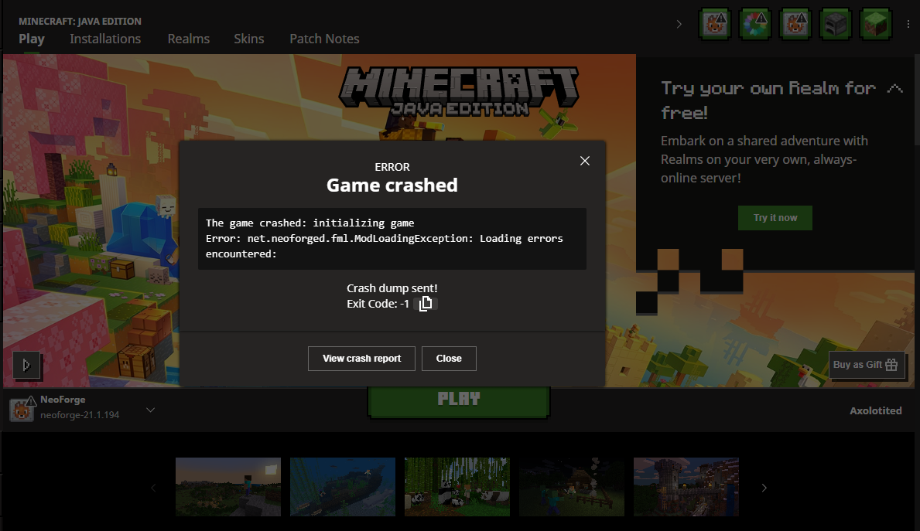Open the three-dot more options menu
Viewport: 920px width, 531px height.
pyautogui.click(x=908, y=24)
